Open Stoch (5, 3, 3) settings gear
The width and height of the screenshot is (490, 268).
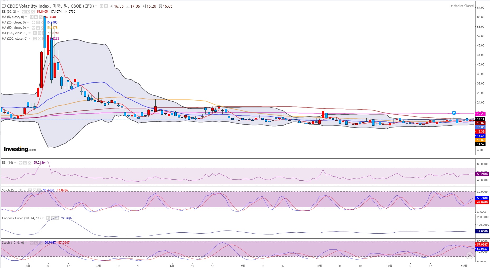35,190
